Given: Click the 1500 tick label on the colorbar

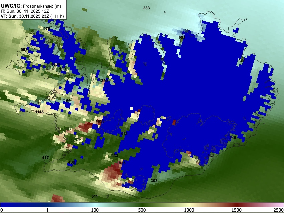Looking at the screenshot, I should (237, 210).
